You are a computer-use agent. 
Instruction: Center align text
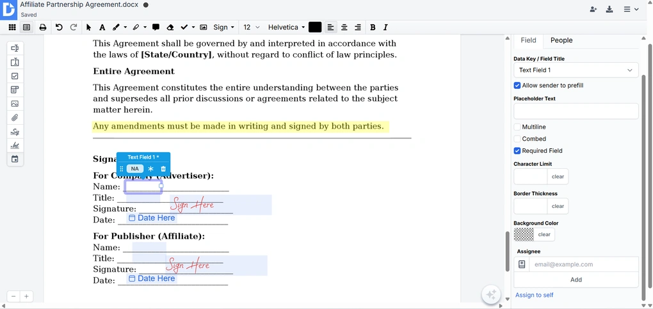point(344,27)
